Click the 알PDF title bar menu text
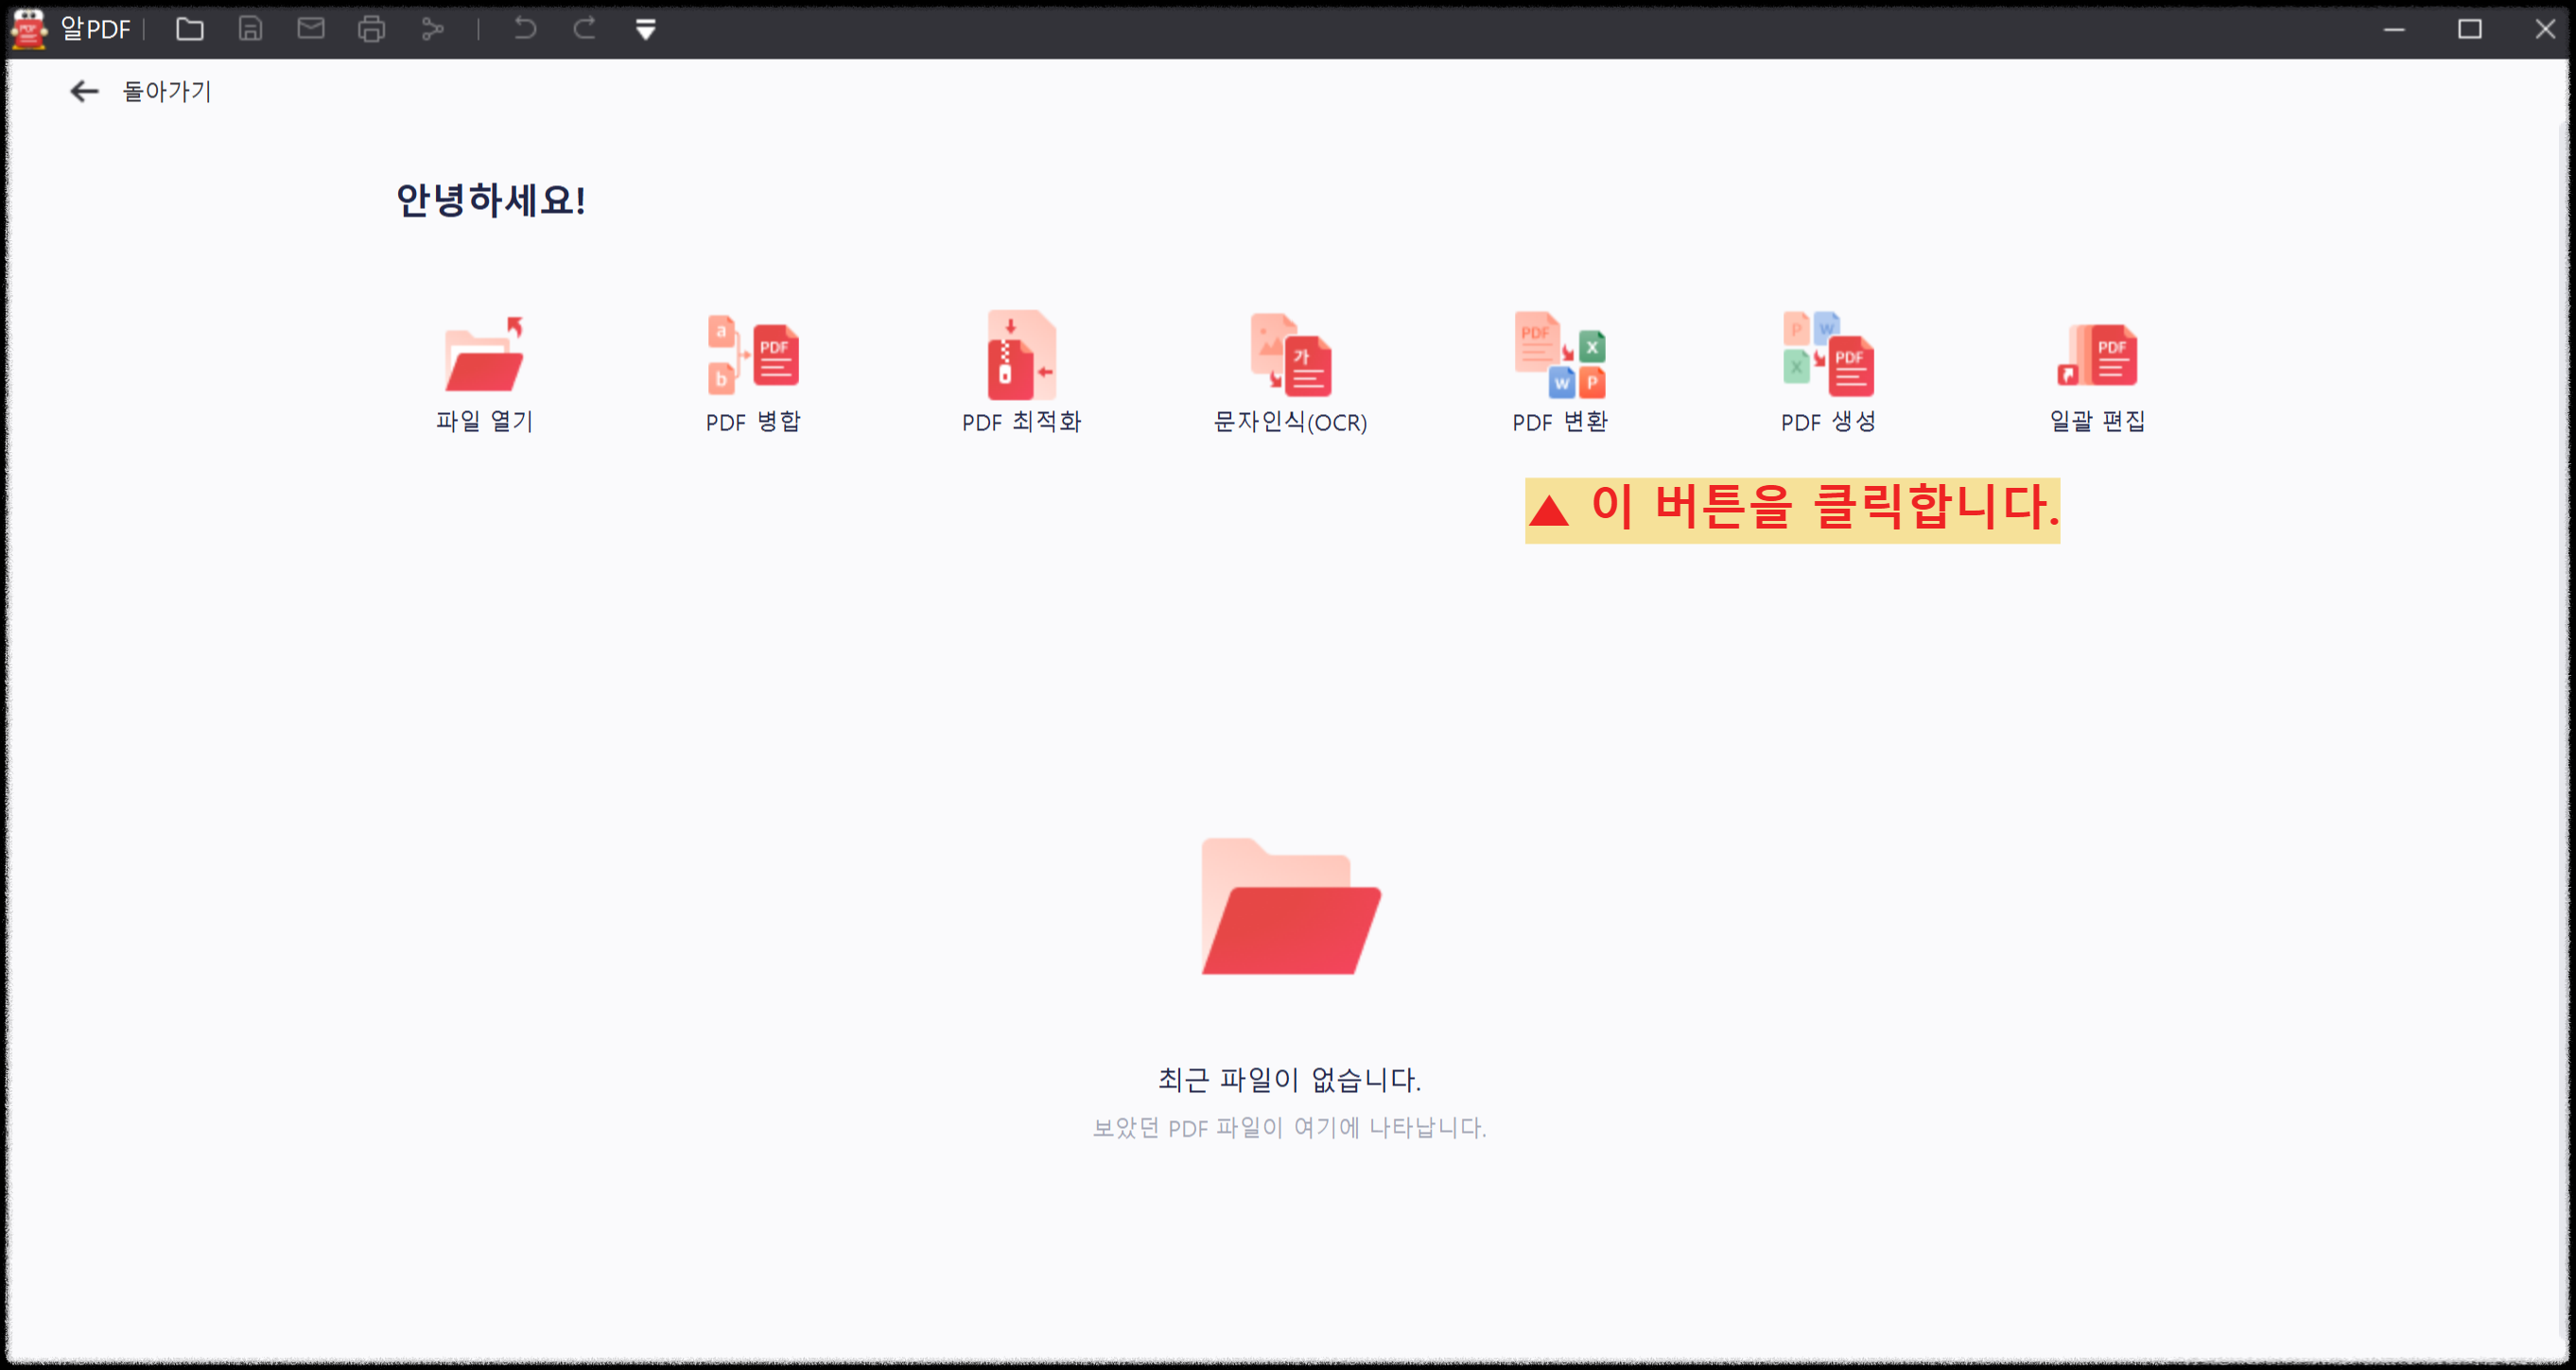The height and width of the screenshot is (1370, 2576). 96,29
